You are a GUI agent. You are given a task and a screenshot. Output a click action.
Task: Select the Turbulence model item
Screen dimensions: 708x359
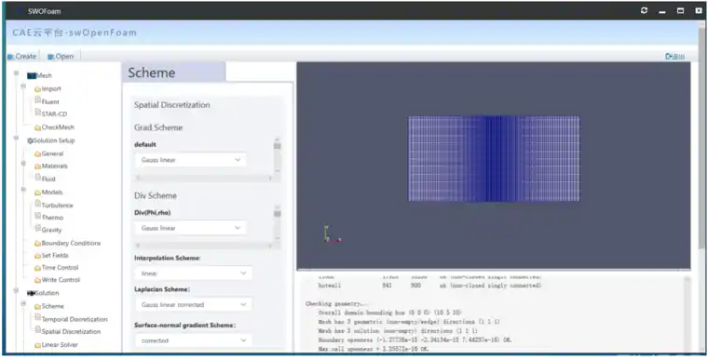(54, 205)
